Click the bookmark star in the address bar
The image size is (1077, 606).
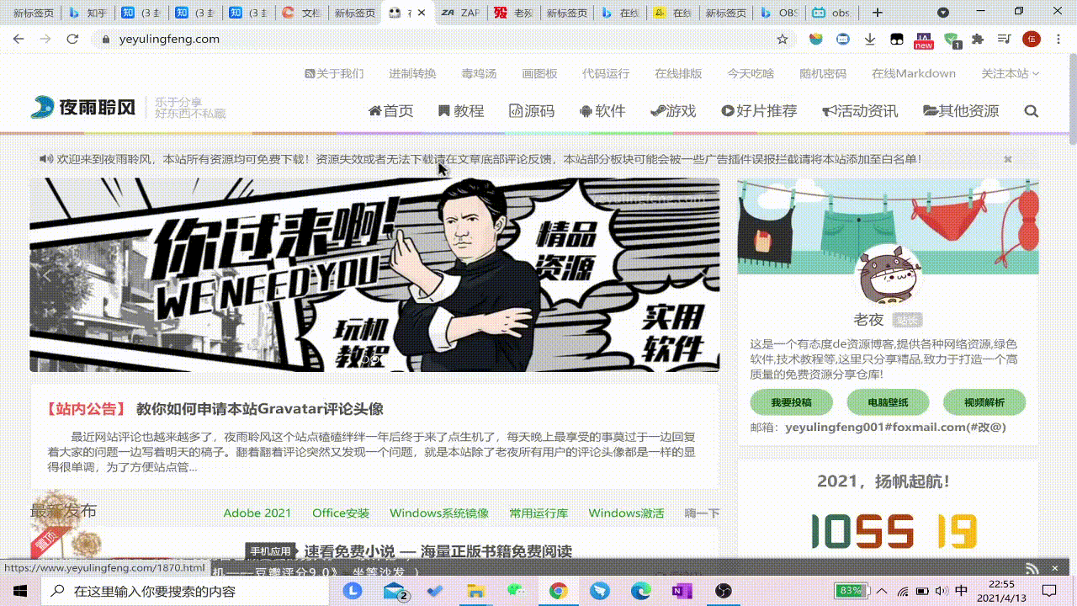(783, 39)
